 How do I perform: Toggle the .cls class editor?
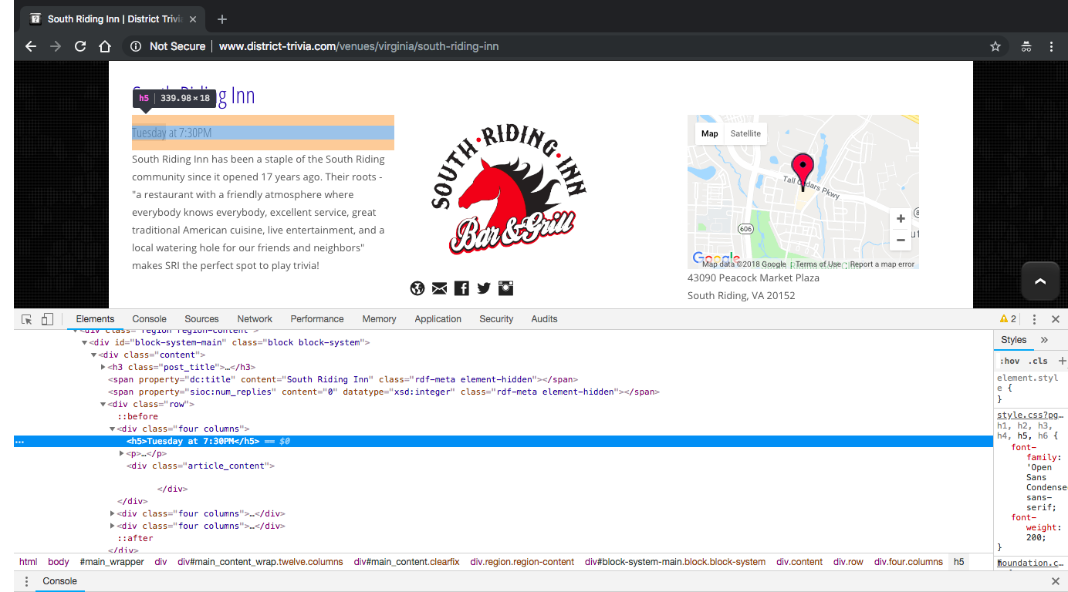(x=1038, y=361)
